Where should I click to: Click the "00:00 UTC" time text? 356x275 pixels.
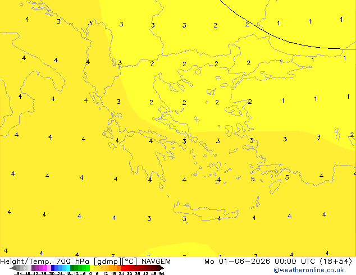tap(295, 262)
